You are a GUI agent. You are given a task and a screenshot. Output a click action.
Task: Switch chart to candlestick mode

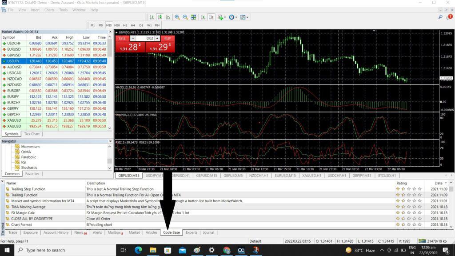click(159, 17)
